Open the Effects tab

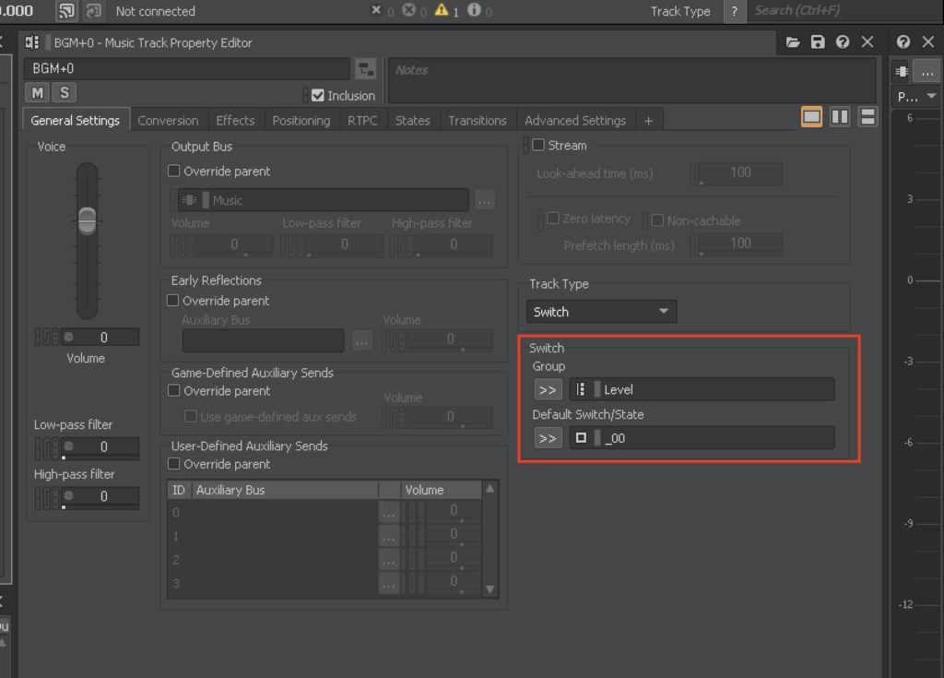(x=235, y=121)
